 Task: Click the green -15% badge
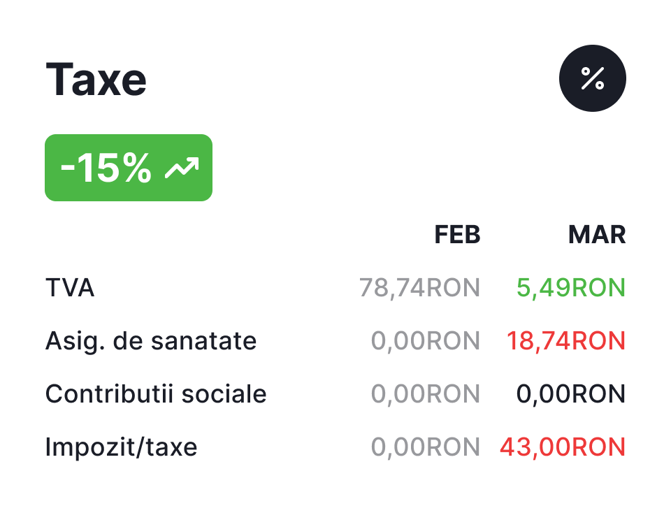129,168
